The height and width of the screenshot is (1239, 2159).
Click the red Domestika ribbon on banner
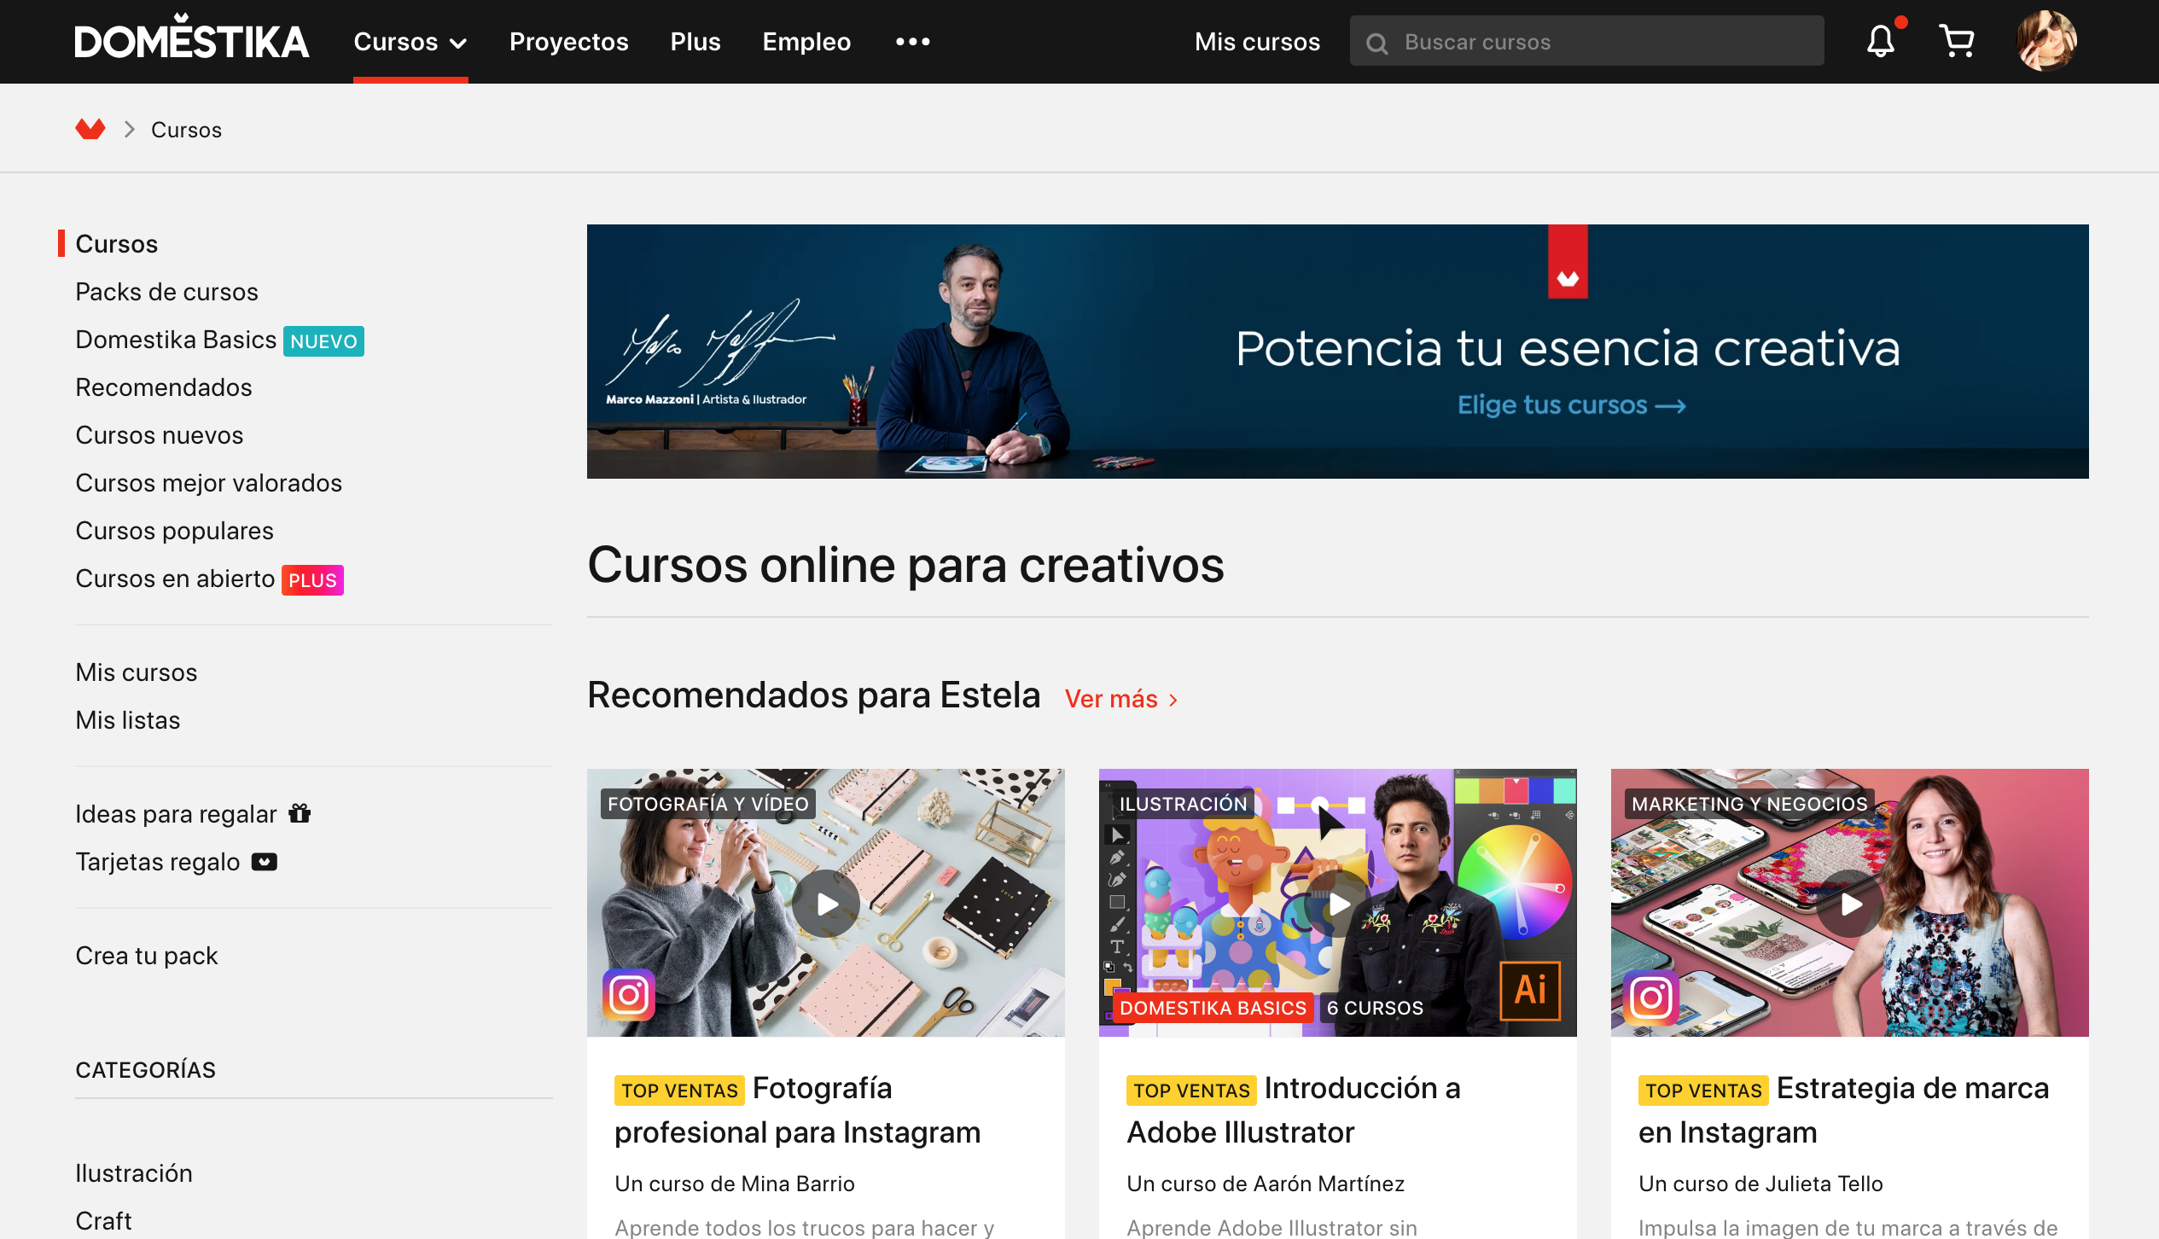click(x=1568, y=262)
